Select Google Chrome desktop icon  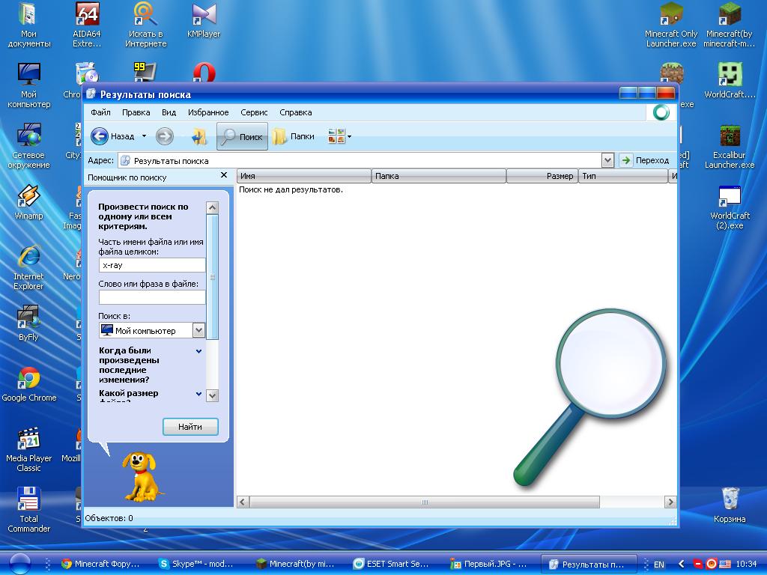(29, 385)
